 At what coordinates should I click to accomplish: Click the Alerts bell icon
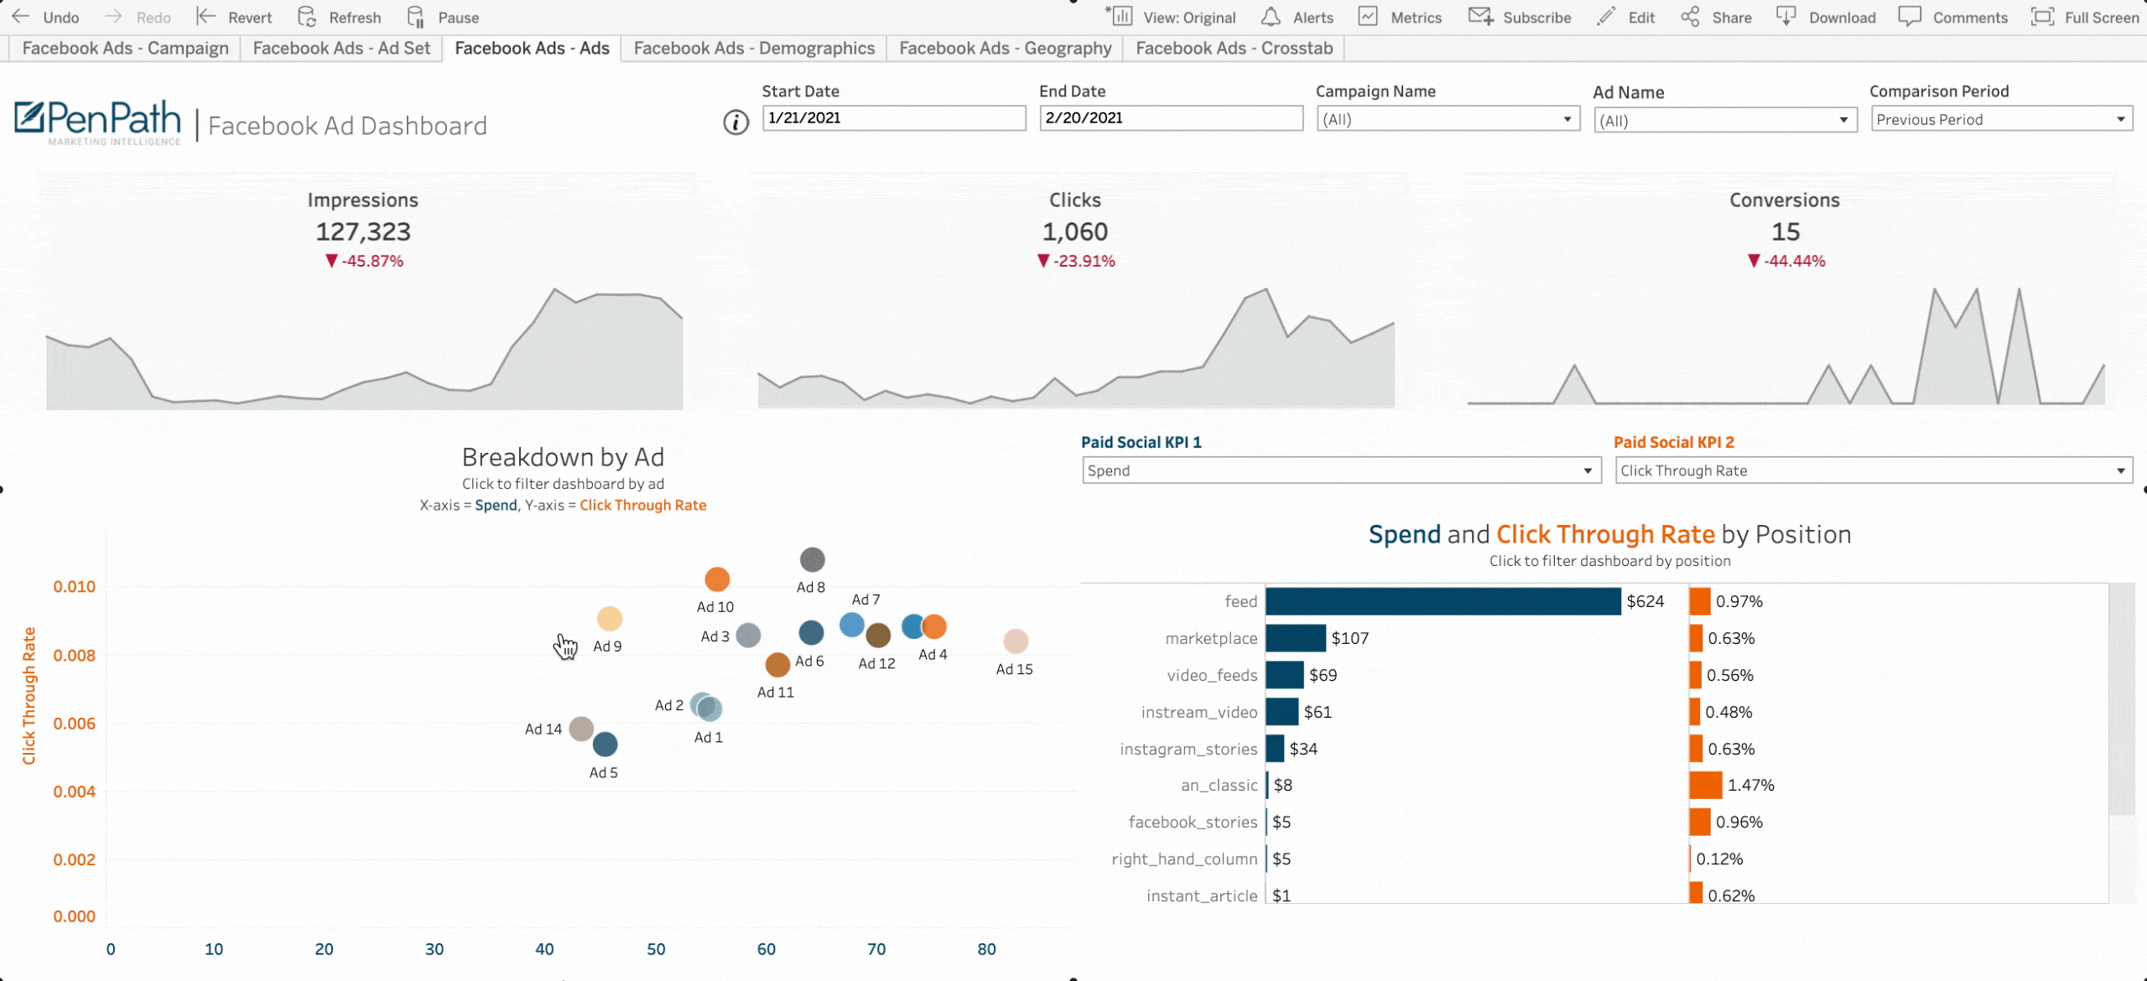[1271, 17]
